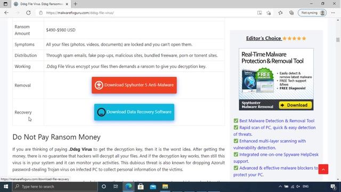Click the Ransom Amount row label
The width and height of the screenshot is (341, 192).
click(22, 30)
